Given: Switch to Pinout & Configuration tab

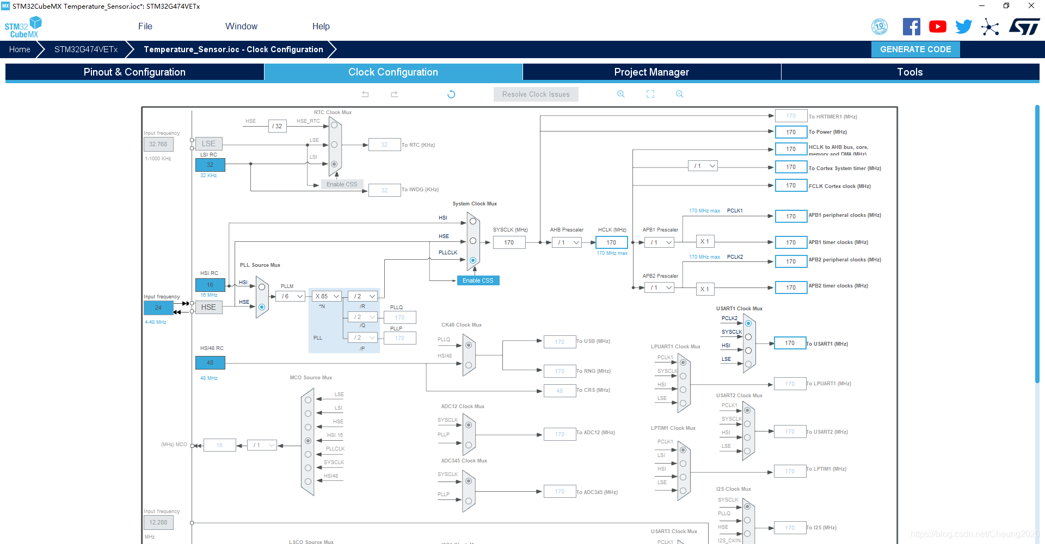Looking at the screenshot, I should (x=134, y=72).
